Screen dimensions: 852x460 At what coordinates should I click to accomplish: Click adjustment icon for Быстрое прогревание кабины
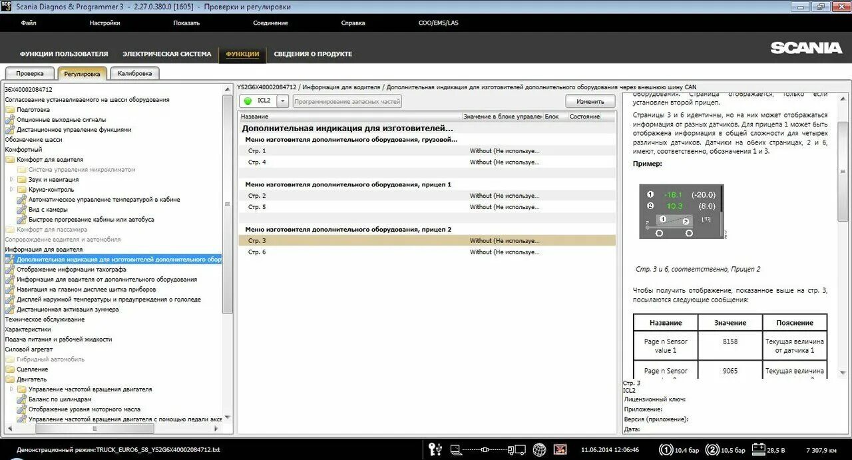coord(22,220)
